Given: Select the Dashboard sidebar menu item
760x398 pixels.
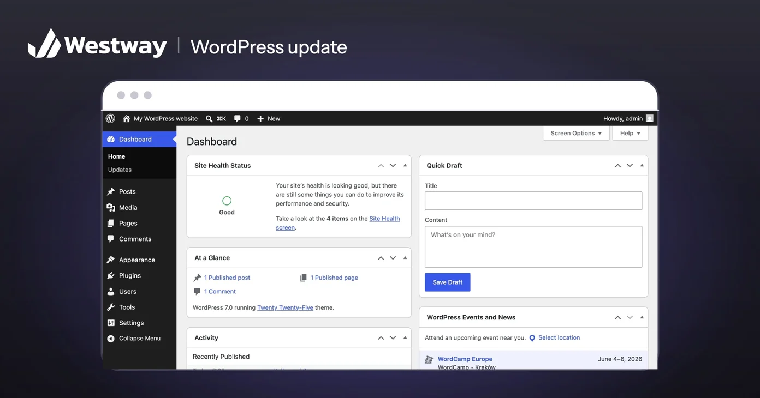Looking at the screenshot, I should click(139, 139).
